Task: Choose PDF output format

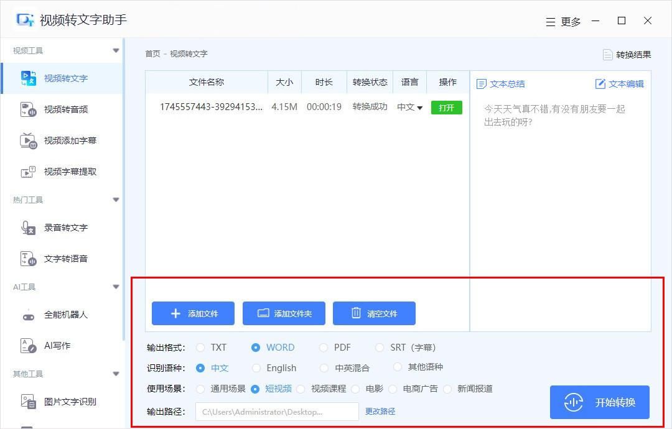Action: [x=324, y=348]
